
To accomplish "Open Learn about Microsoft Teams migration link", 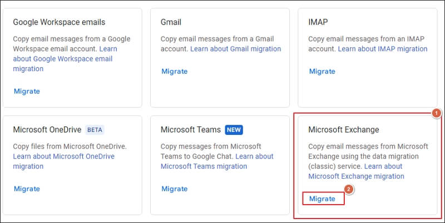I will [217, 161].
